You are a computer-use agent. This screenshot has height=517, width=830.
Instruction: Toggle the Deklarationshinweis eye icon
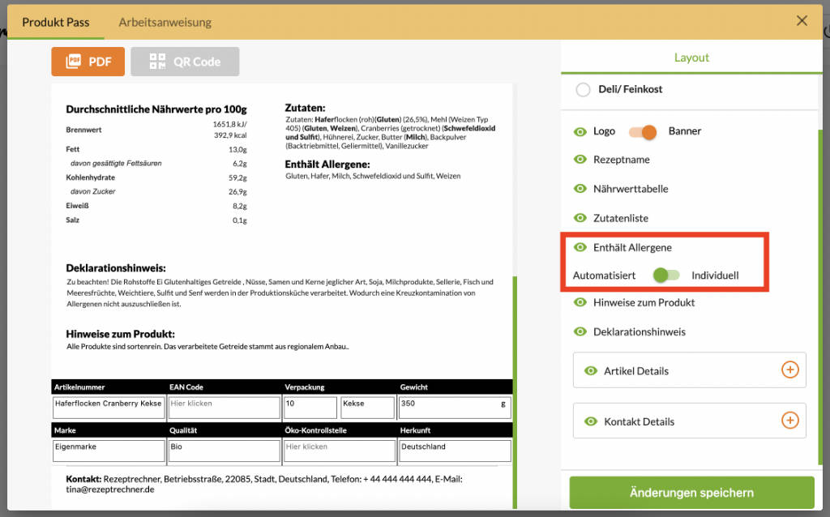point(580,331)
